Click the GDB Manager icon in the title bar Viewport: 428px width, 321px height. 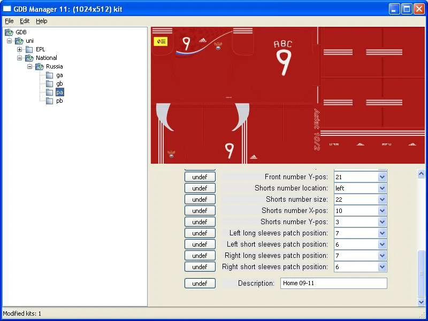click(x=6, y=9)
